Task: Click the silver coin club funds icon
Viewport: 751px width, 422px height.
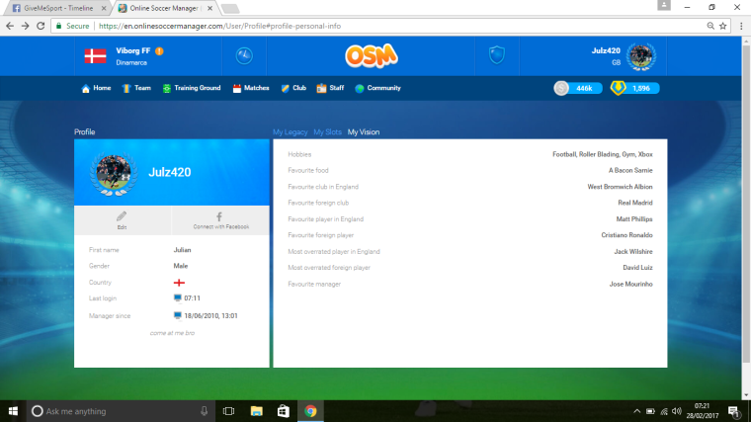Action: 561,88
